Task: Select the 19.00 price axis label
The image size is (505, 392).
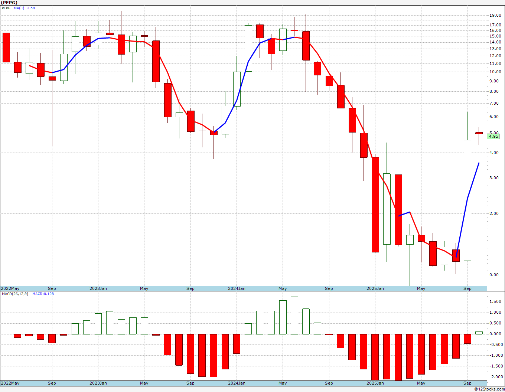Action: [495, 15]
